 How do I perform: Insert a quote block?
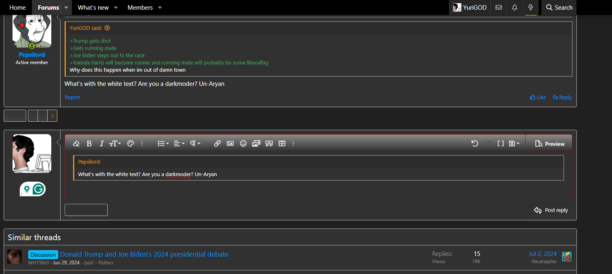pos(269,143)
